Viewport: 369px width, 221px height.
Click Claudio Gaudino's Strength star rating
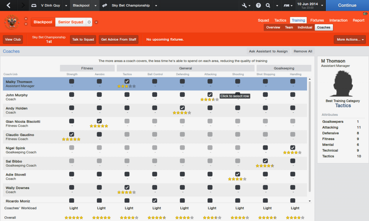(x=71, y=139)
